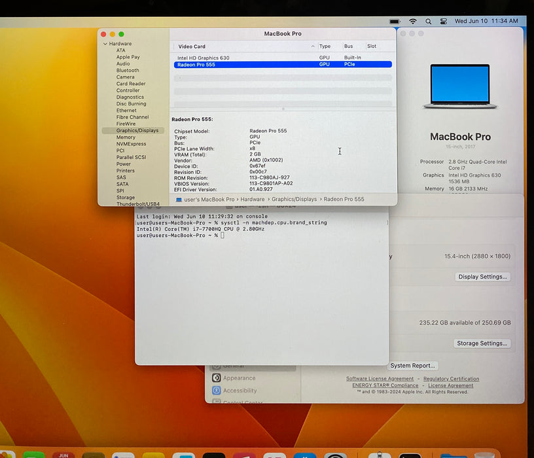534x458 pixels.
Task: Open Accessibility in System Settings sidebar
Action: pos(240,391)
